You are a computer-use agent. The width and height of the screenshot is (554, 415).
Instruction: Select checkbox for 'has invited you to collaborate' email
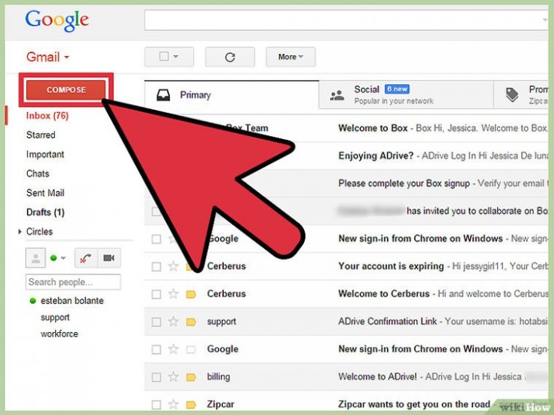156,212
